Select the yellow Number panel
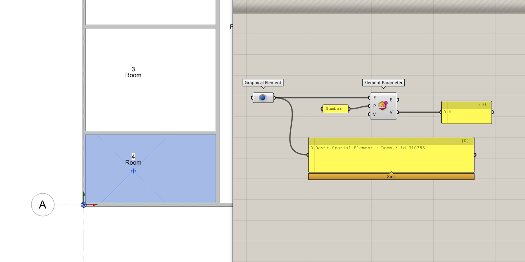This screenshot has height=262, width=525. coord(335,109)
